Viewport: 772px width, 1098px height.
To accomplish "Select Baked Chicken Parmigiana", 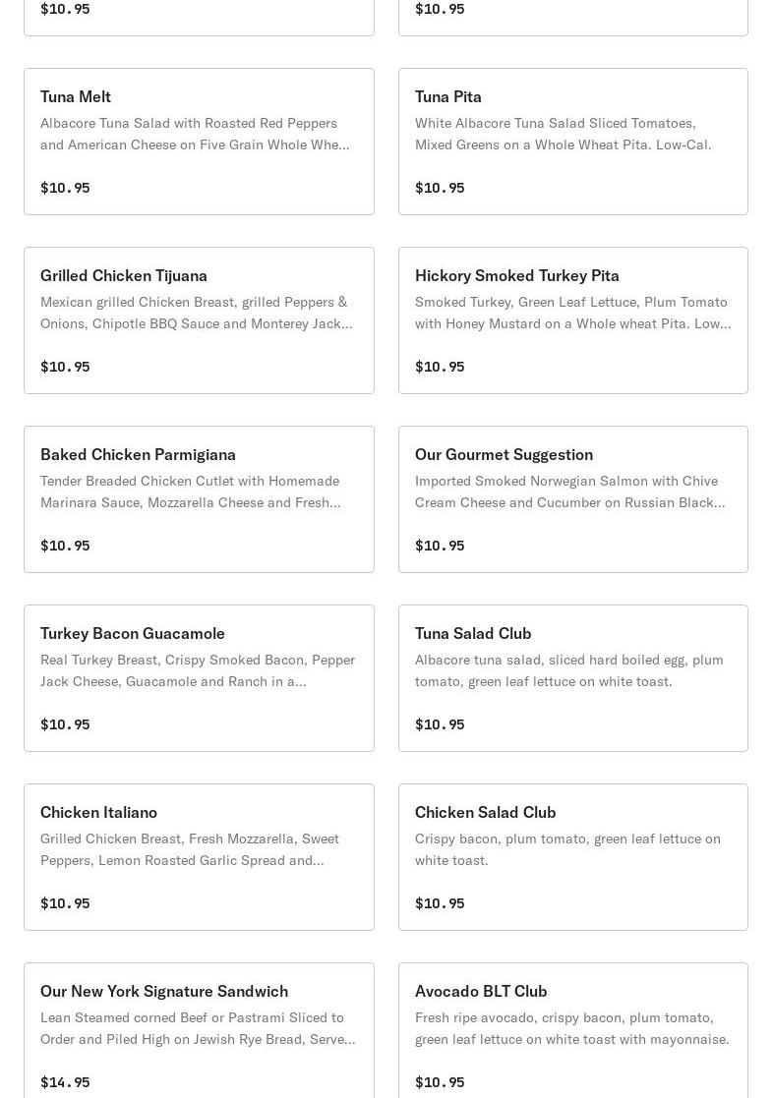I will [x=138, y=454].
